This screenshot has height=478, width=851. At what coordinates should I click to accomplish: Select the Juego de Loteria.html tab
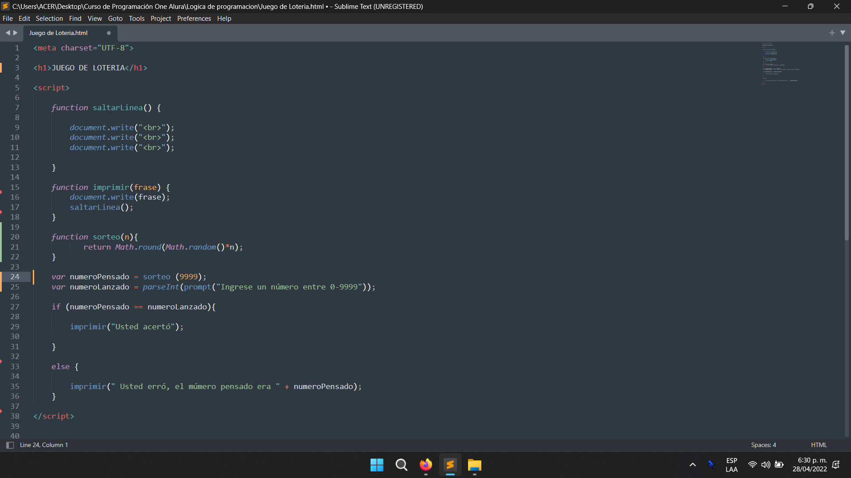[59, 33]
